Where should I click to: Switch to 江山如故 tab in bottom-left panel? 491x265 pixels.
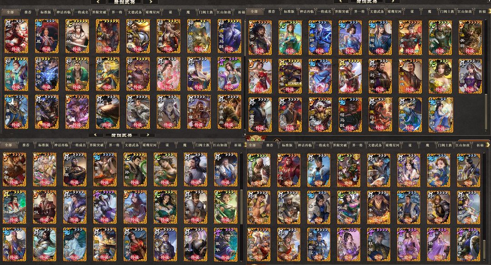[x=220, y=145]
